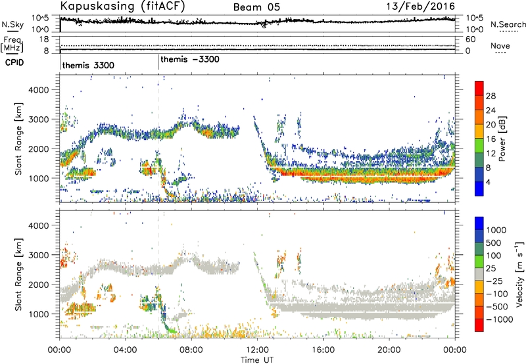This screenshot has width=526, height=364.
Task: Click the 04:00 time tick label
Action: pos(126,350)
